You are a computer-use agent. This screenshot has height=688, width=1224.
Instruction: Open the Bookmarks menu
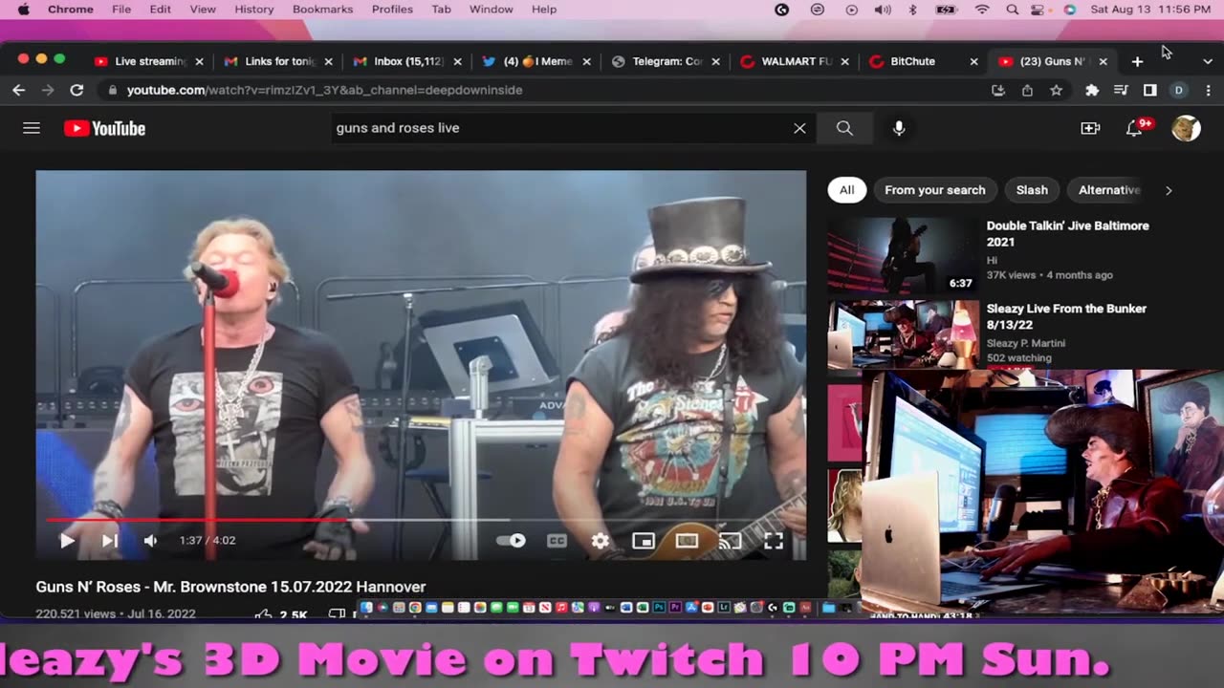322,10
